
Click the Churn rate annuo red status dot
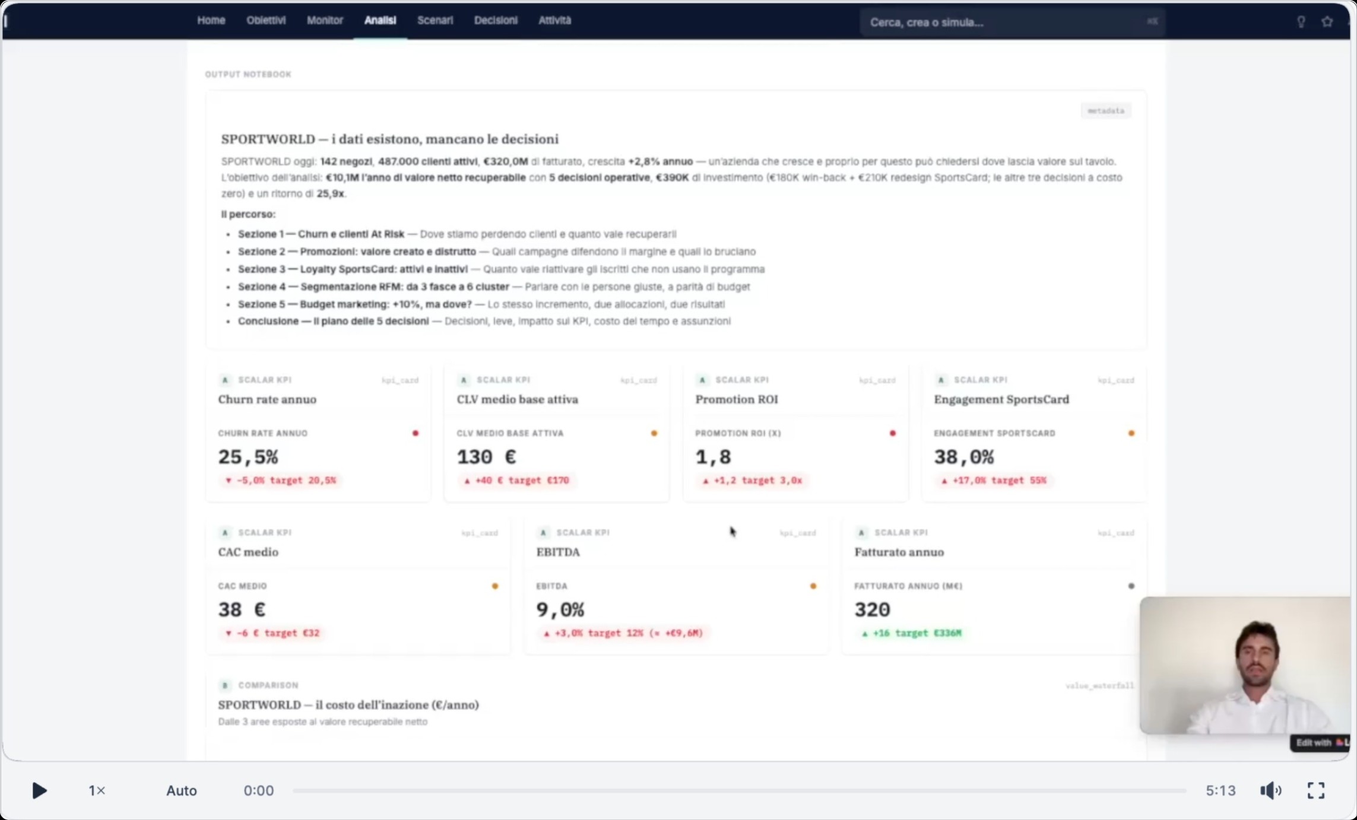click(416, 433)
